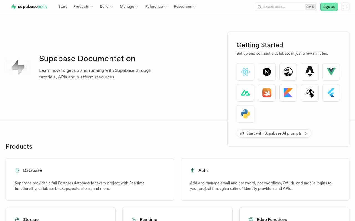
Task: Open the Database product card title
Action: tap(32, 170)
